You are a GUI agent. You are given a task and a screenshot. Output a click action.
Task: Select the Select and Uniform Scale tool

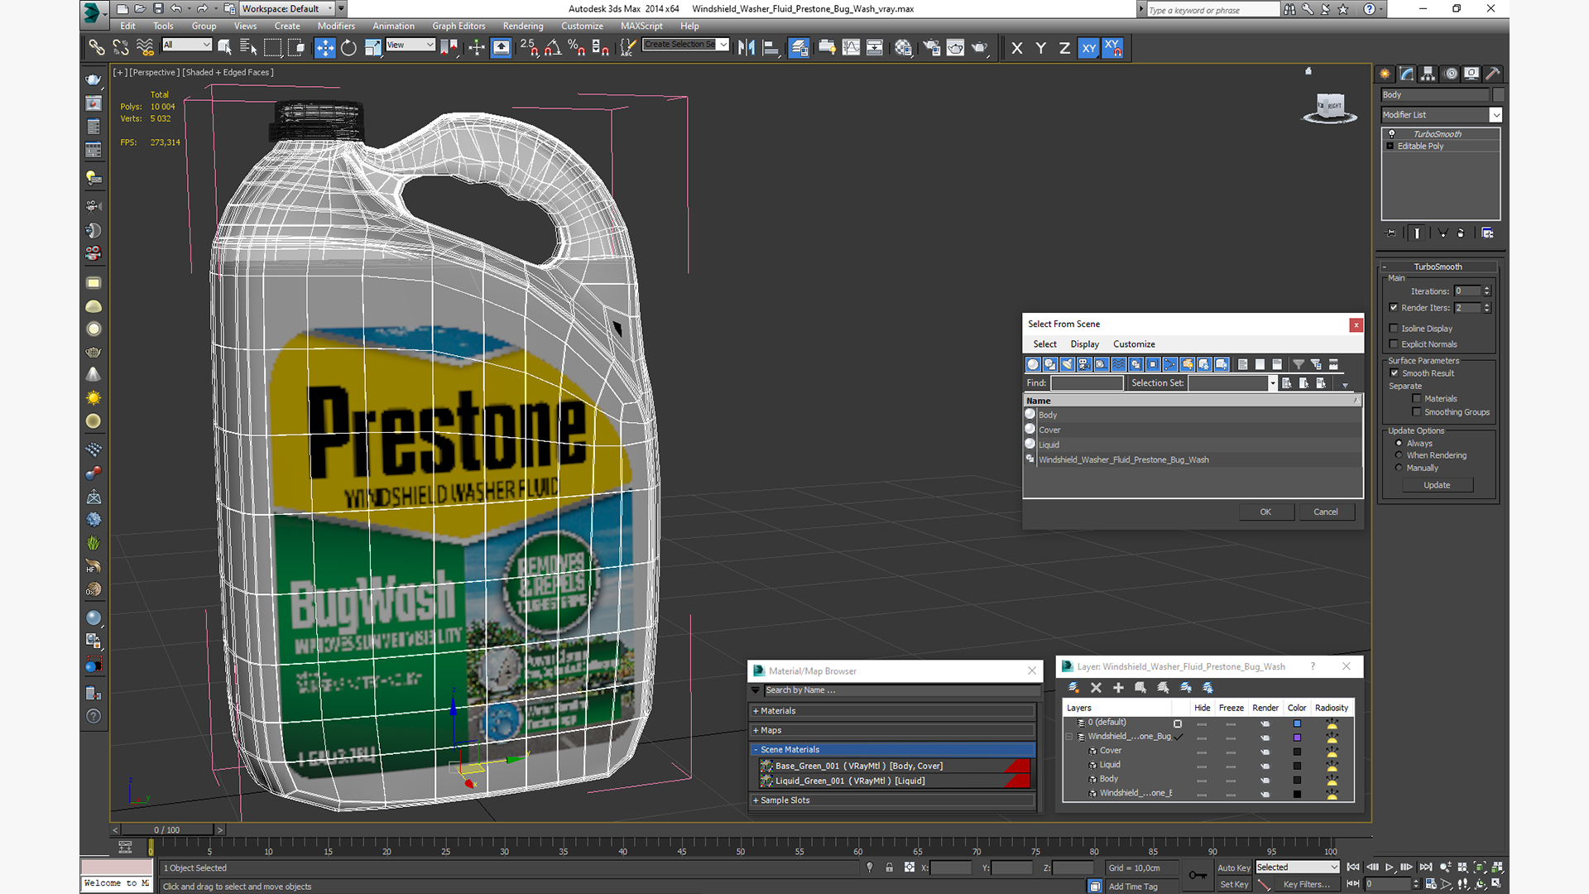pos(372,48)
